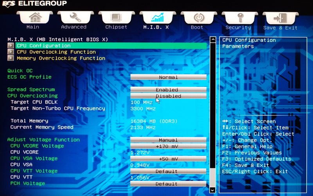Click the Advanced wrench icon
Screen dimensions: 313x196
coord(76,17)
